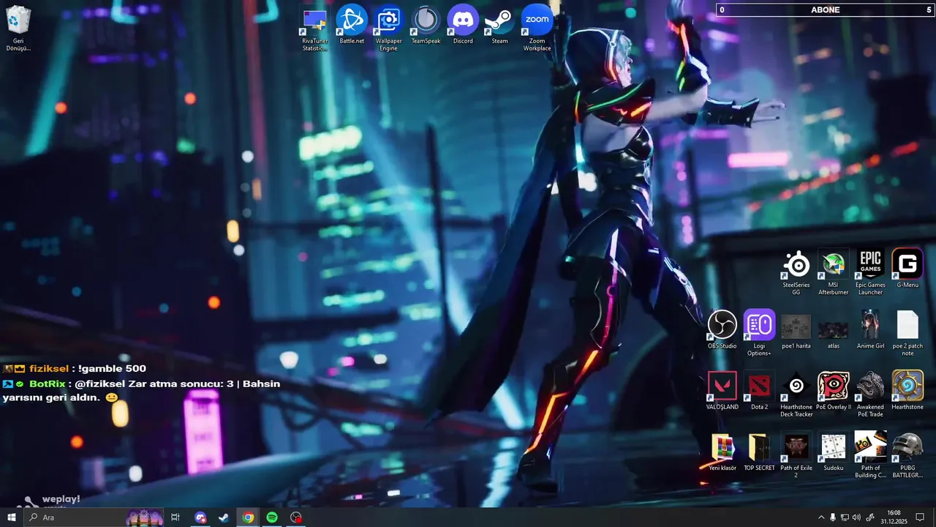This screenshot has height=527, width=936.
Task: Select the RivaTuner Statistics desktop shortcut
Action: click(315, 29)
